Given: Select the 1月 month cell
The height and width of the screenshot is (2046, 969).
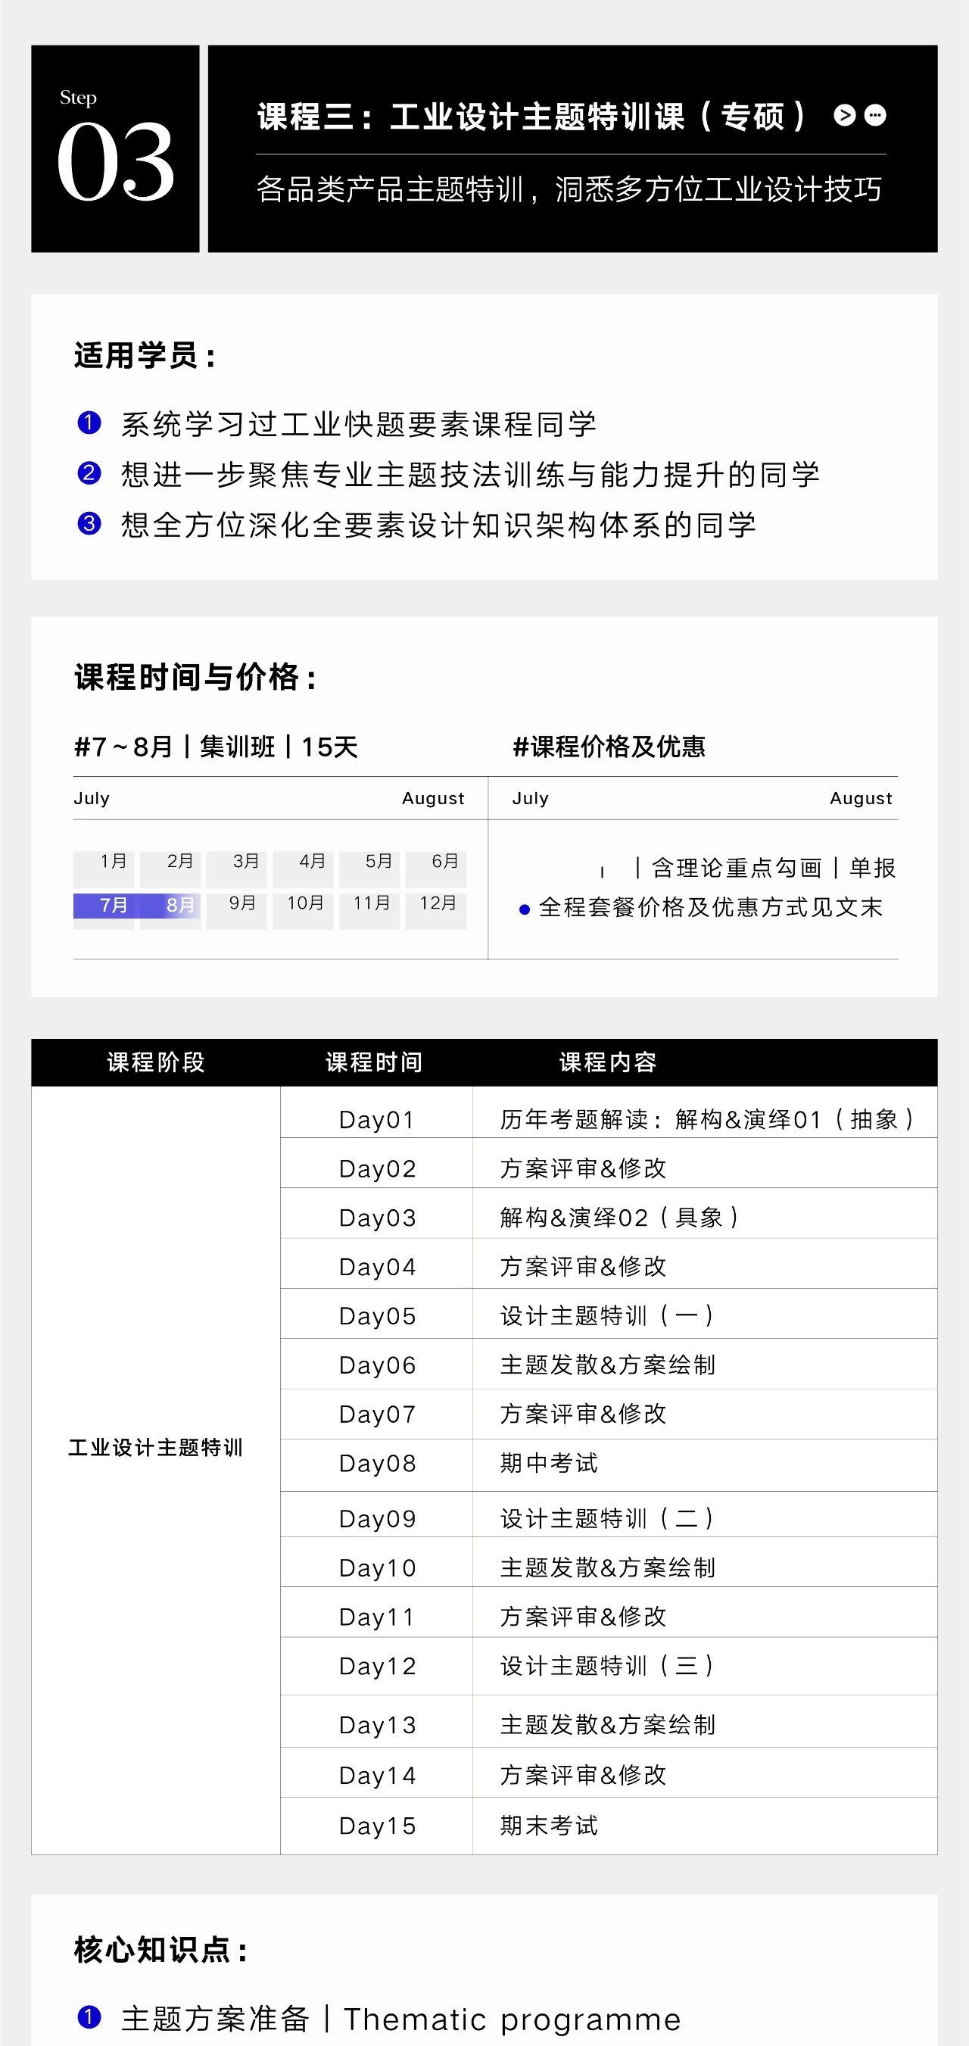Looking at the screenshot, I should (104, 869).
